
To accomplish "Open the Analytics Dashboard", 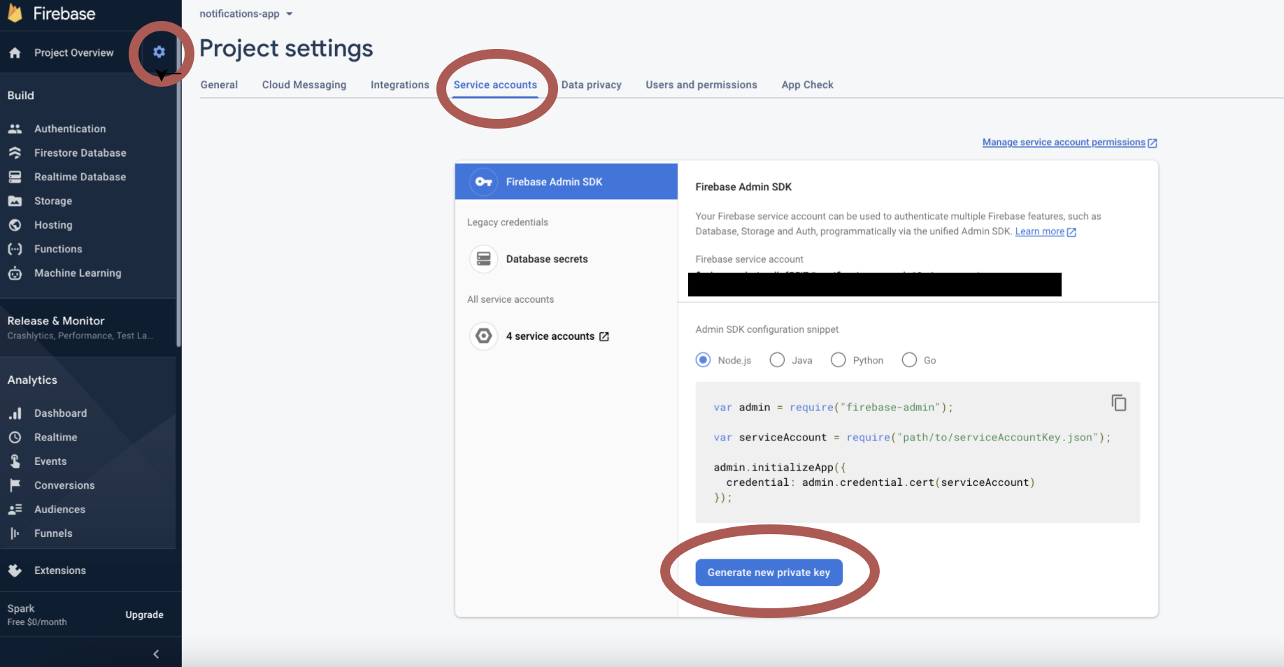I will pos(60,413).
